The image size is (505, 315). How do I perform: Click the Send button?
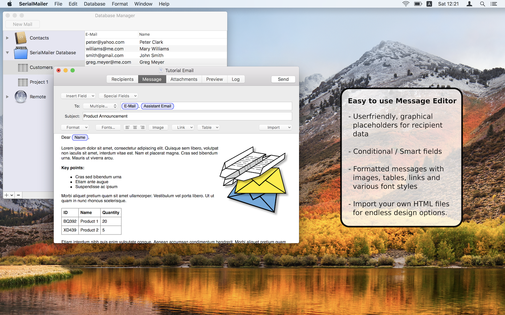283,79
